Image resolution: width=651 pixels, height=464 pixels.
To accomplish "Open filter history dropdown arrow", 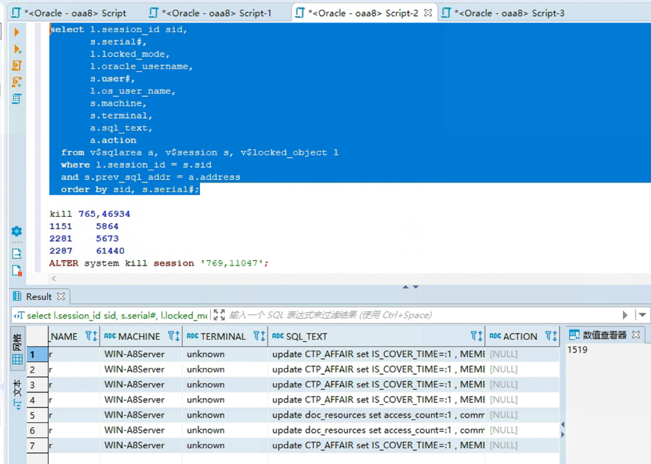I will 642,315.
